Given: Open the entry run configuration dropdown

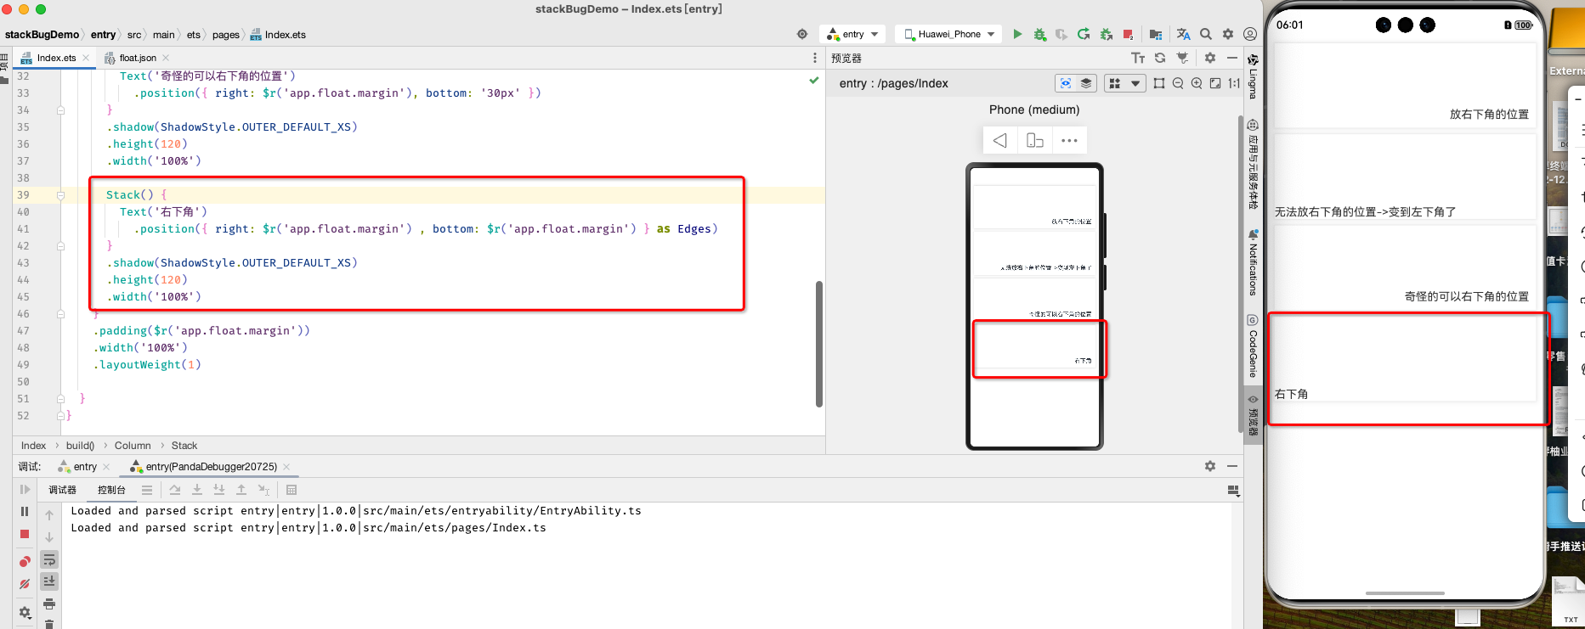Looking at the screenshot, I should (853, 34).
